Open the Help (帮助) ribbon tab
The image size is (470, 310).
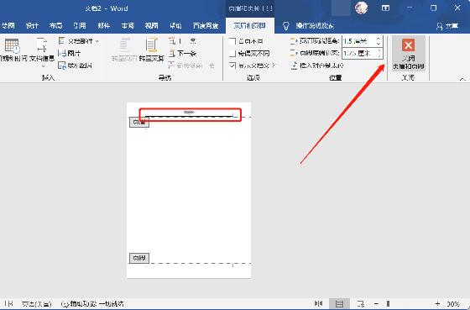[175, 26]
